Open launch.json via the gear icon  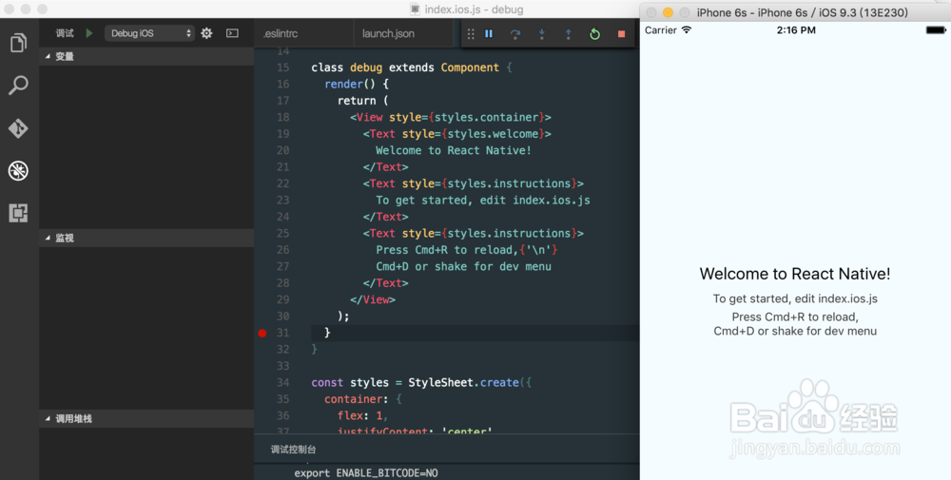pos(206,33)
